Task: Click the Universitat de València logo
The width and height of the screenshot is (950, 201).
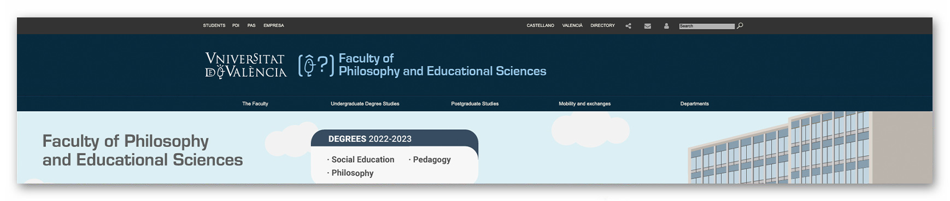Action: pos(245,65)
